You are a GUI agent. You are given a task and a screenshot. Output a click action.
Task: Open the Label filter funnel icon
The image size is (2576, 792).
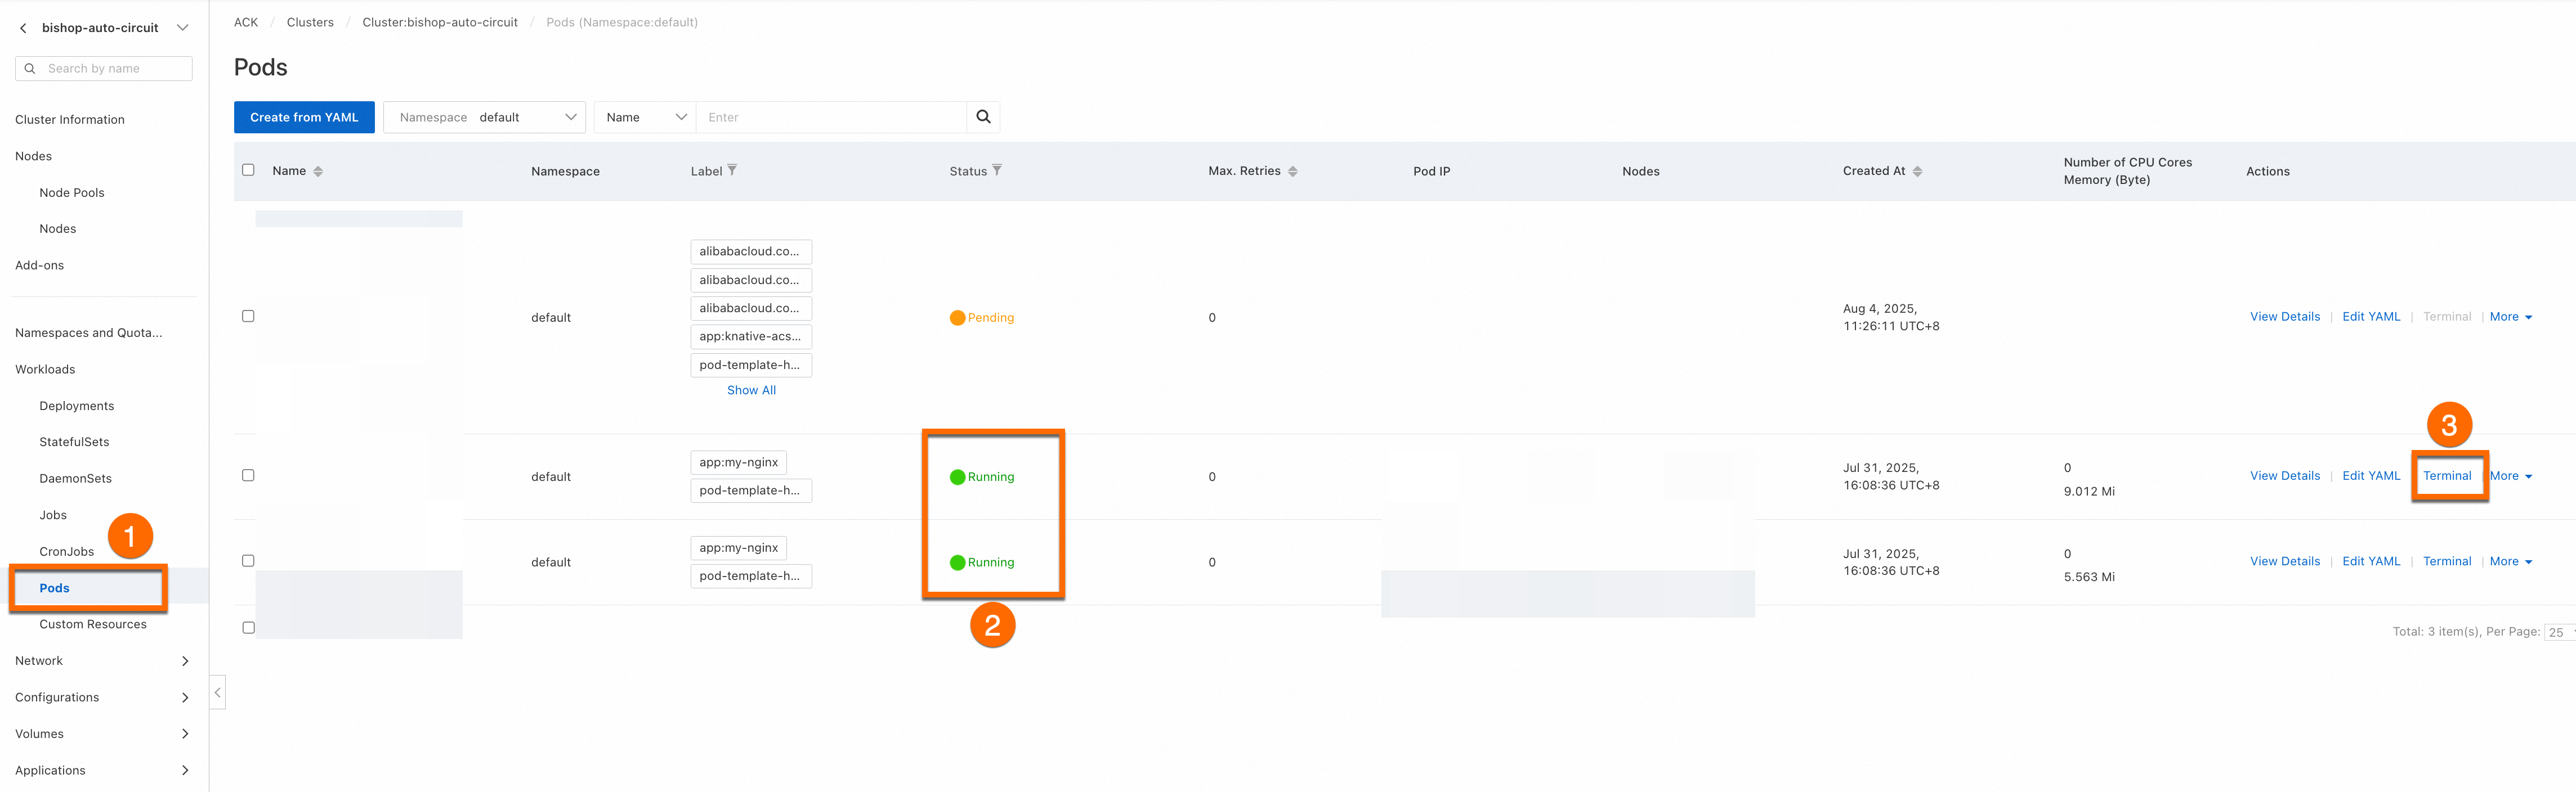click(x=732, y=171)
